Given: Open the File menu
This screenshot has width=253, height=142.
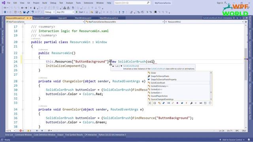Looking at the screenshot, I should [x=9, y=3].
